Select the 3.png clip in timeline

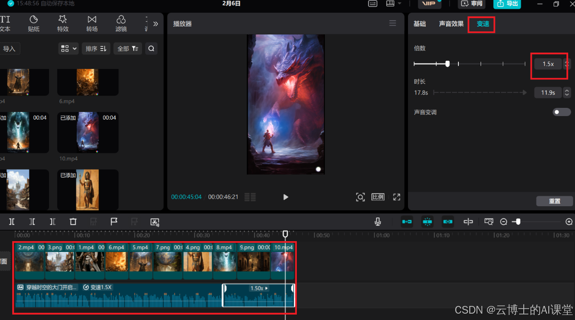pos(59,262)
